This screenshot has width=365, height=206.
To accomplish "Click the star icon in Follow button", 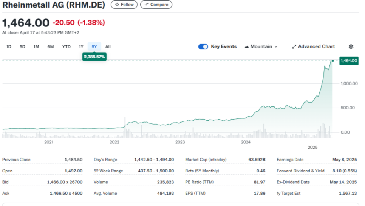I will (117, 5).
